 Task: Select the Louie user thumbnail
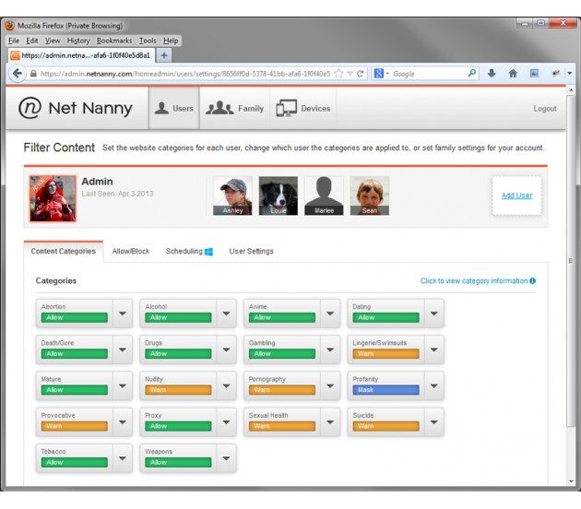(x=278, y=195)
